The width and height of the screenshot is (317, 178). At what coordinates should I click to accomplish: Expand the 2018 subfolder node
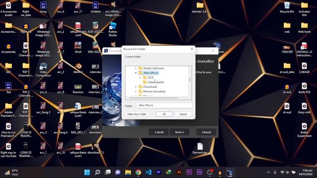pyautogui.click(x=140, y=78)
